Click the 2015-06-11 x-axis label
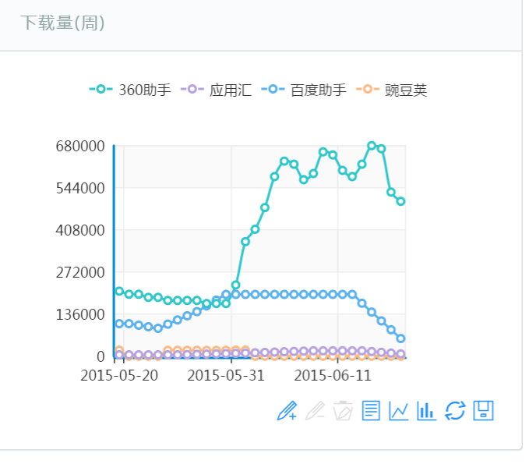Screen dimensions: 529x464 [x=333, y=375]
